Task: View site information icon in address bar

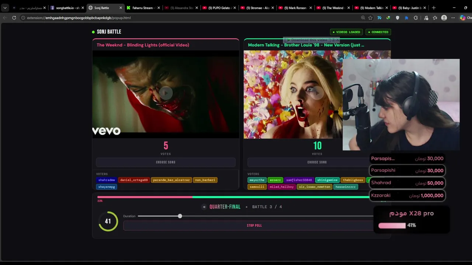Action: [x=23, y=18]
